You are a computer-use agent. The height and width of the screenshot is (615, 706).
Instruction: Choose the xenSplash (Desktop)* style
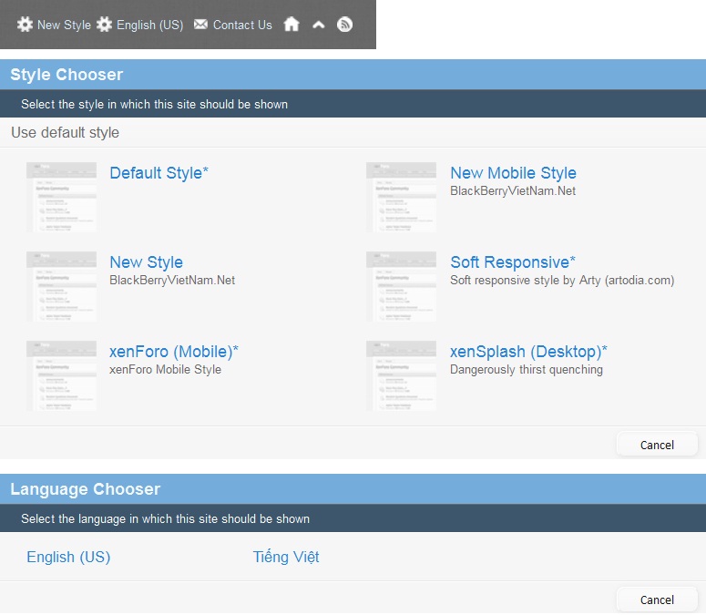(528, 352)
